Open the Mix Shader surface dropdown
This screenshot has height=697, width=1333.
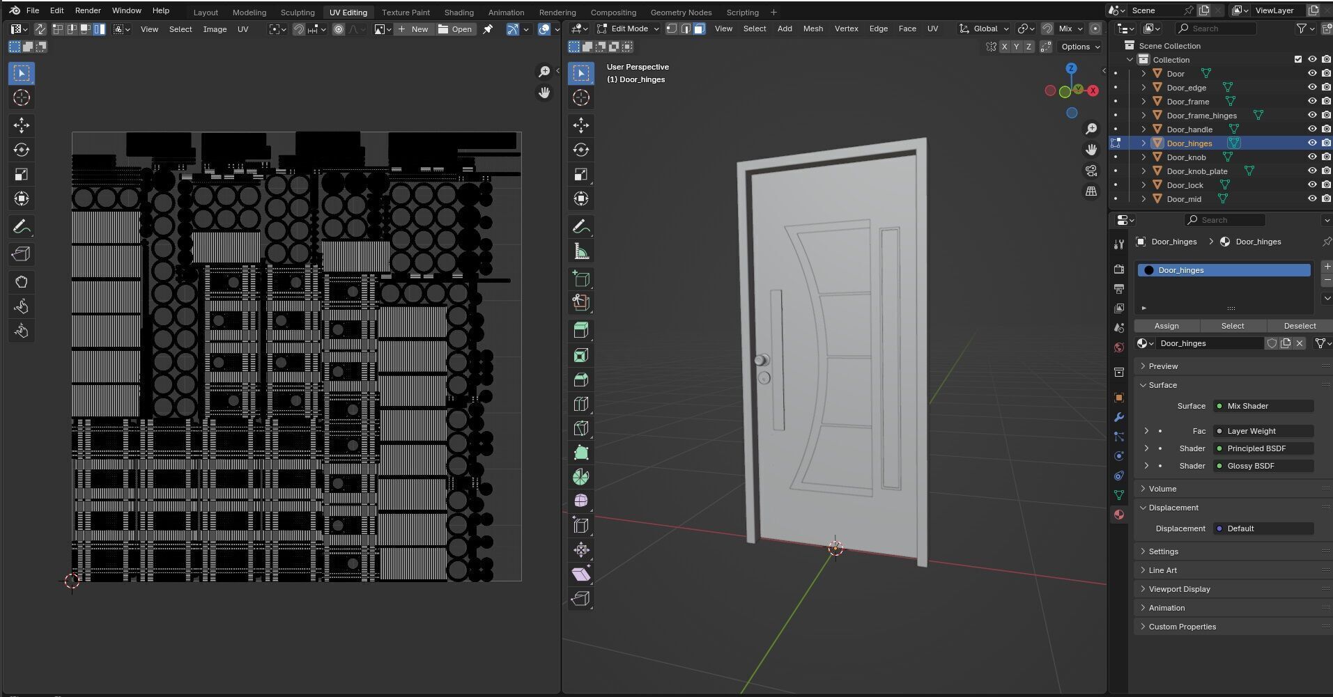(1263, 406)
